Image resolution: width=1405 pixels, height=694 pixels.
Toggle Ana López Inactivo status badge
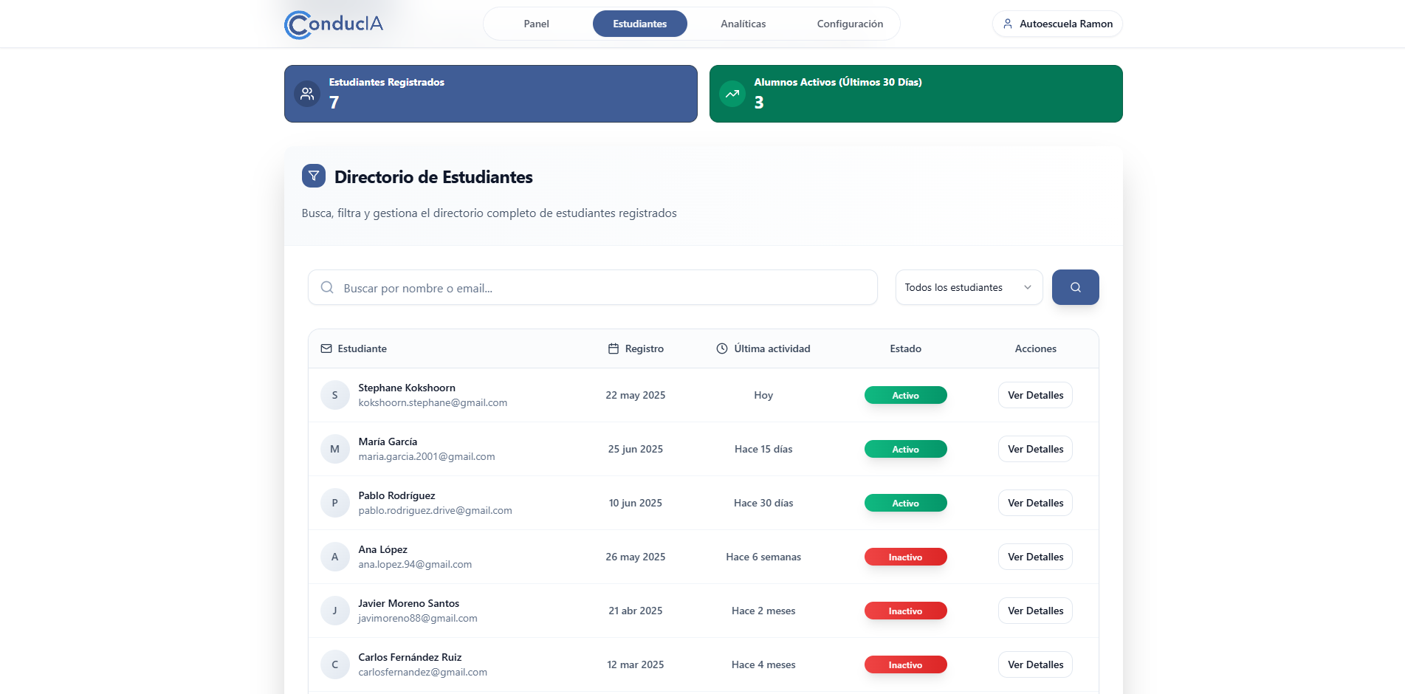pyautogui.click(x=905, y=557)
